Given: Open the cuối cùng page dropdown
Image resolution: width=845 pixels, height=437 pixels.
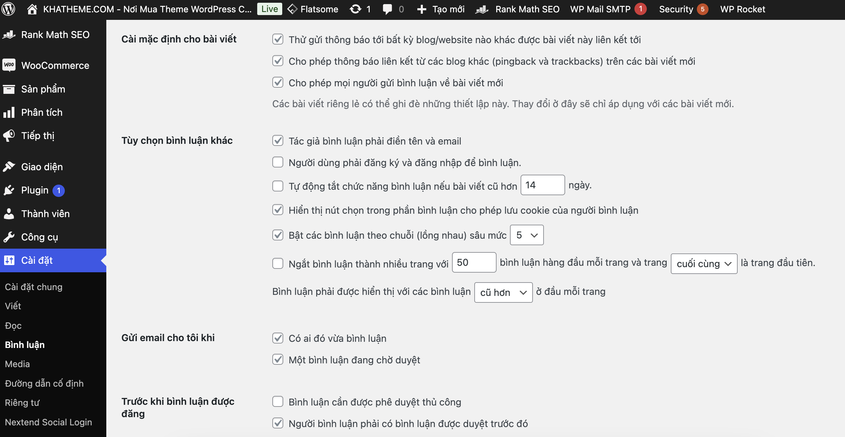Looking at the screenshot, I should pos(704,264).
